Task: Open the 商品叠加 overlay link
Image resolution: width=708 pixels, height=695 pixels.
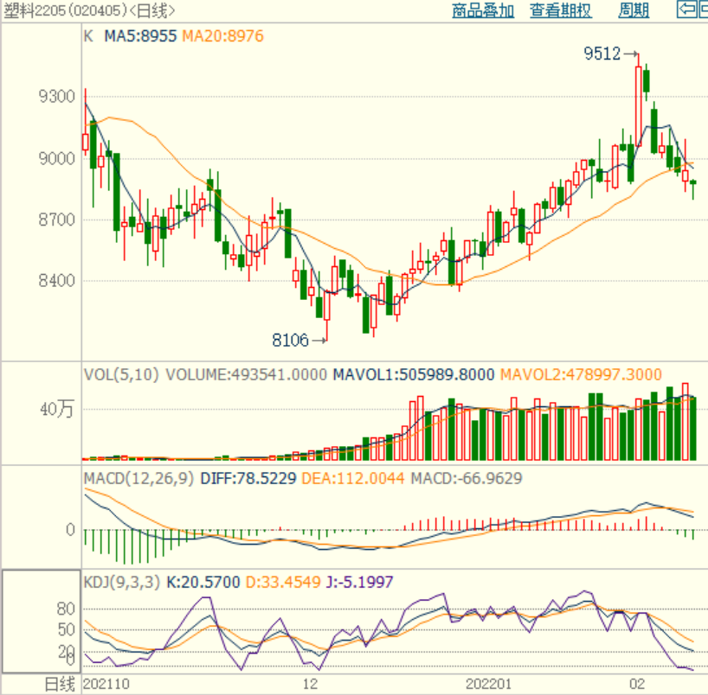Action: 483,10
